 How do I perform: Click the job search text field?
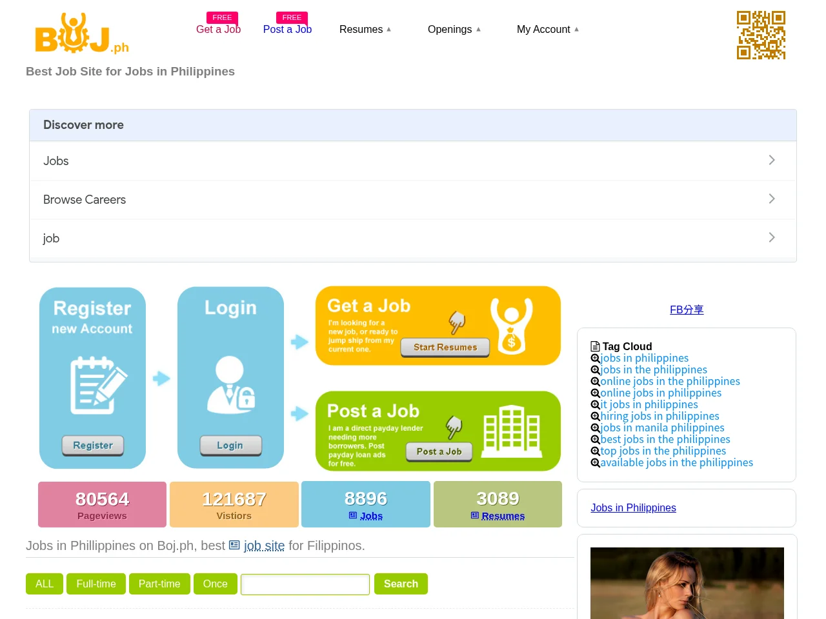(305, 584)
